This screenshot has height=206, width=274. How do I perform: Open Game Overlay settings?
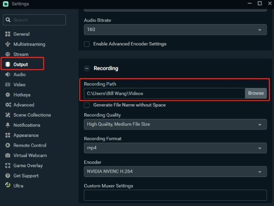pos(28,166)
